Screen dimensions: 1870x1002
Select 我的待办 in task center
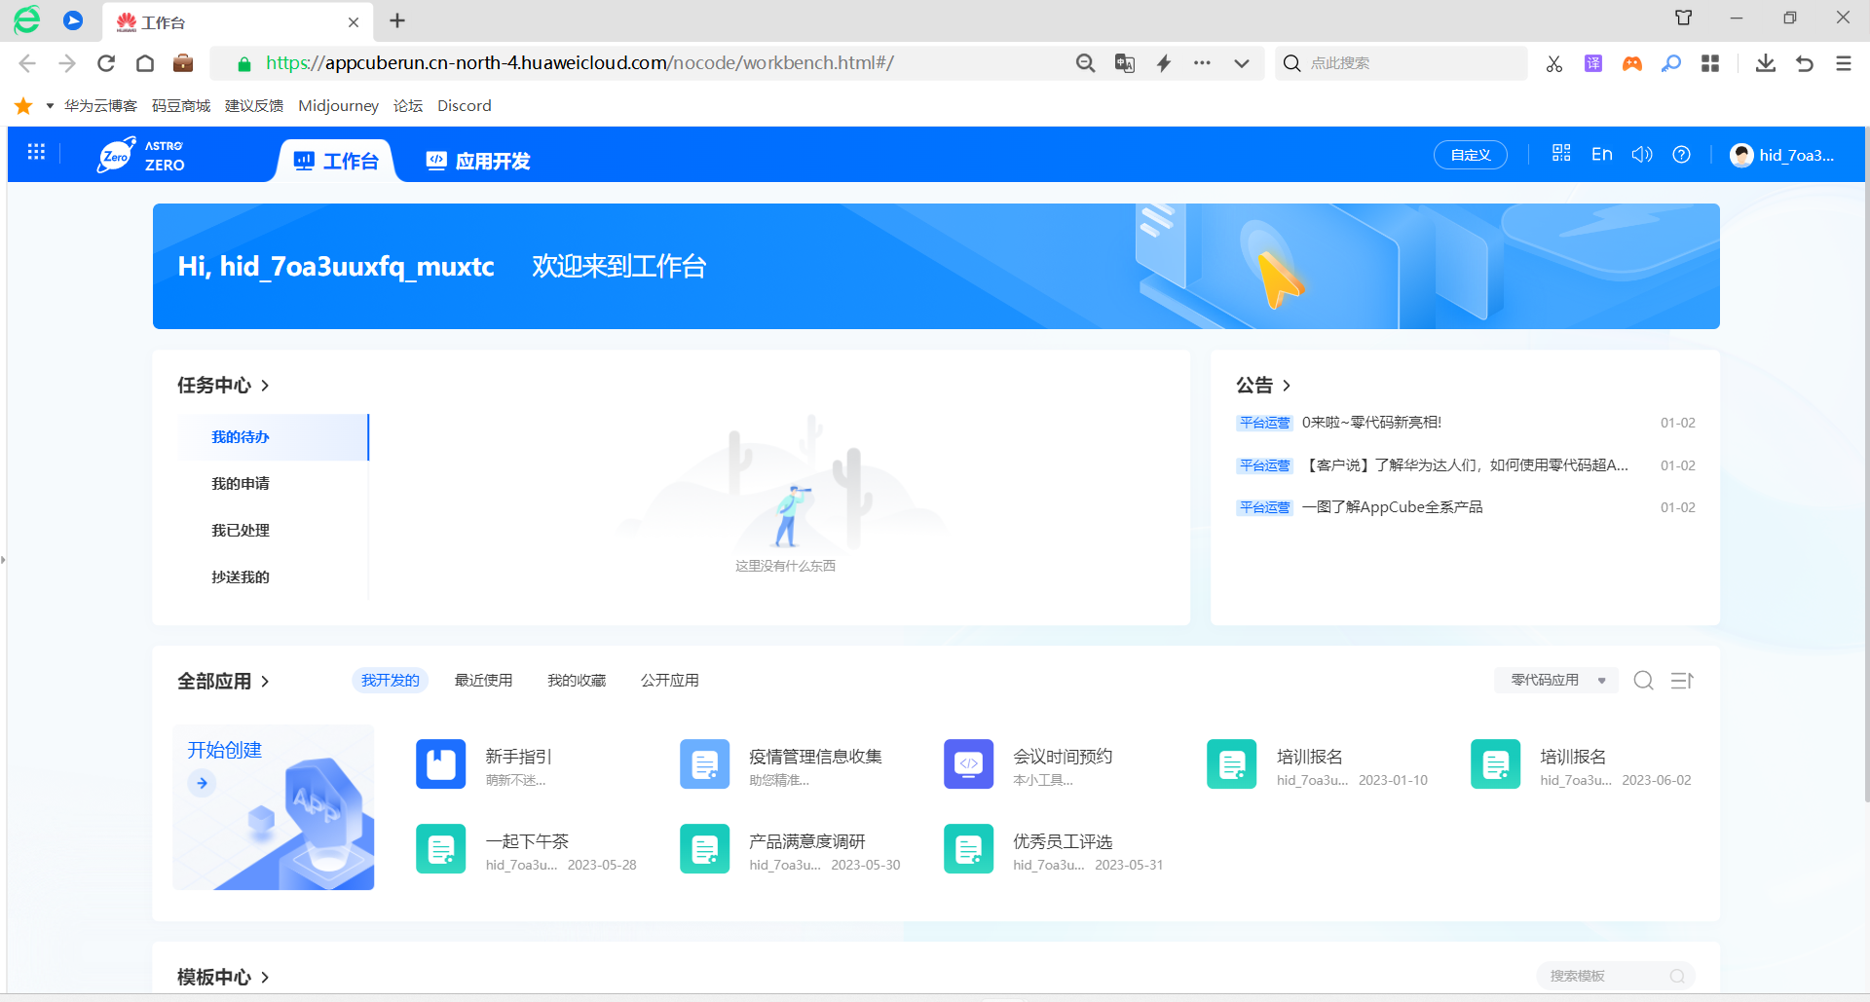273,437
